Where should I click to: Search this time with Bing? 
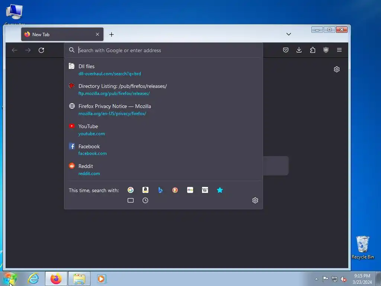tap(160, 190)
